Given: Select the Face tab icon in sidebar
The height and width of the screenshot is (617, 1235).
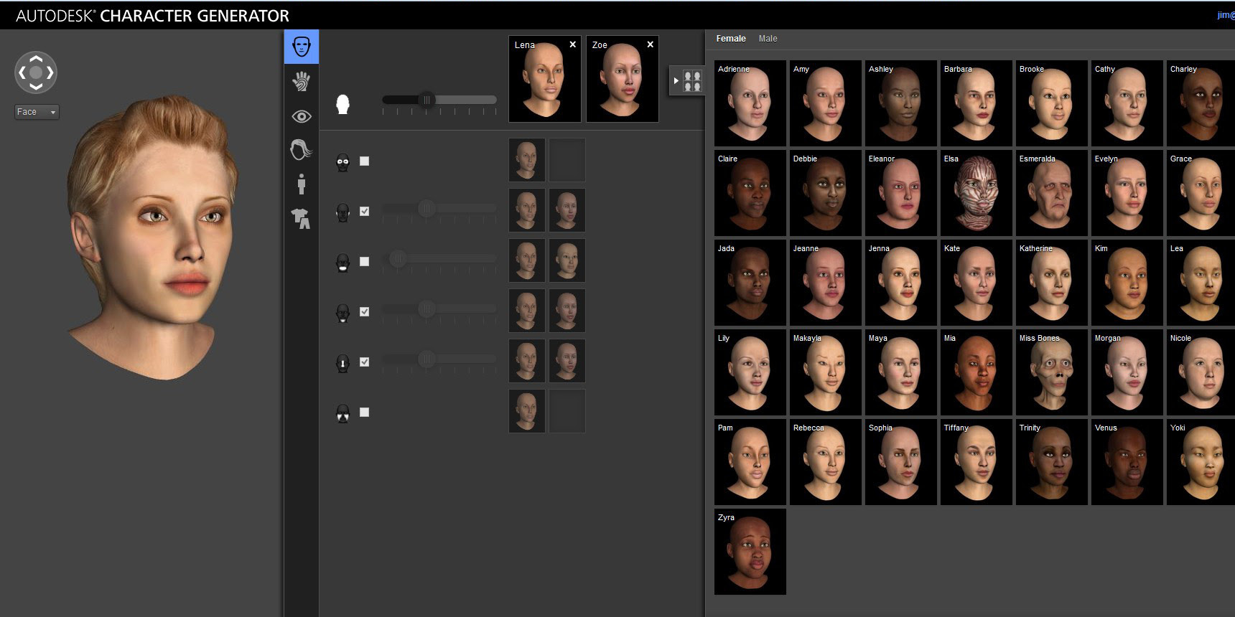Looking at the screenshot, I should pyautogui.click(x=302, y=47).
